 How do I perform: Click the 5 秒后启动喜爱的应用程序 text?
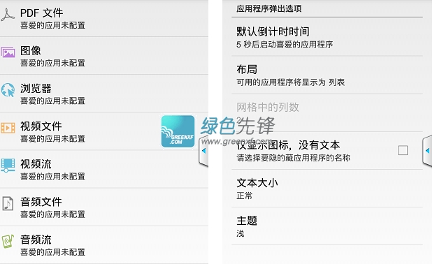(285, 45)
